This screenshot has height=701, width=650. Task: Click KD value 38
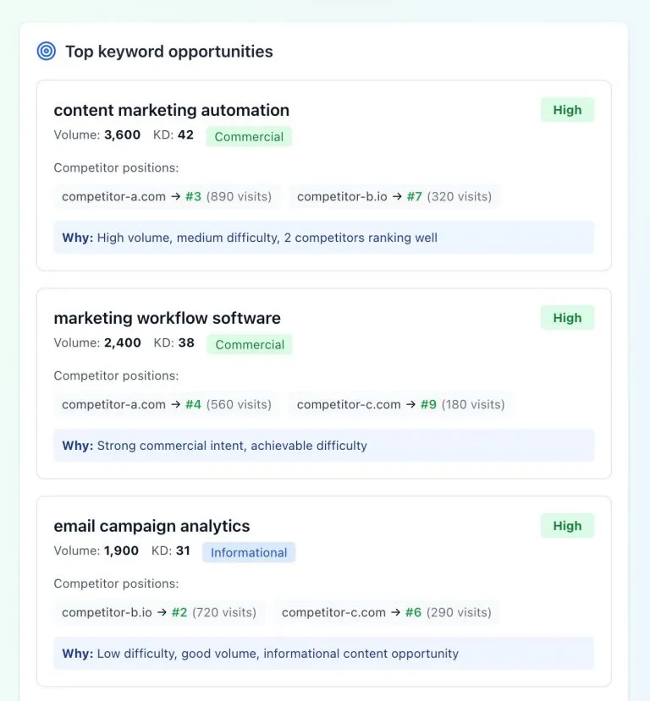[186, 342]
